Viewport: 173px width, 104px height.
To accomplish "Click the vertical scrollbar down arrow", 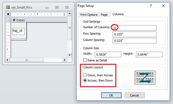I will click(70, 55).
